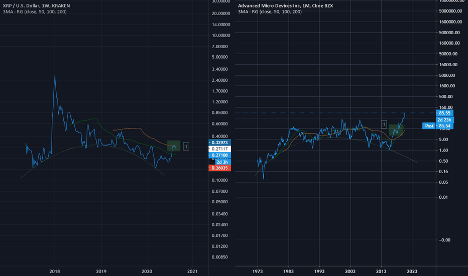Click the 0.85000 price scale value
The width and height of the screenshot is (468, 276).
pyautogui.click(x=220, y=113)
